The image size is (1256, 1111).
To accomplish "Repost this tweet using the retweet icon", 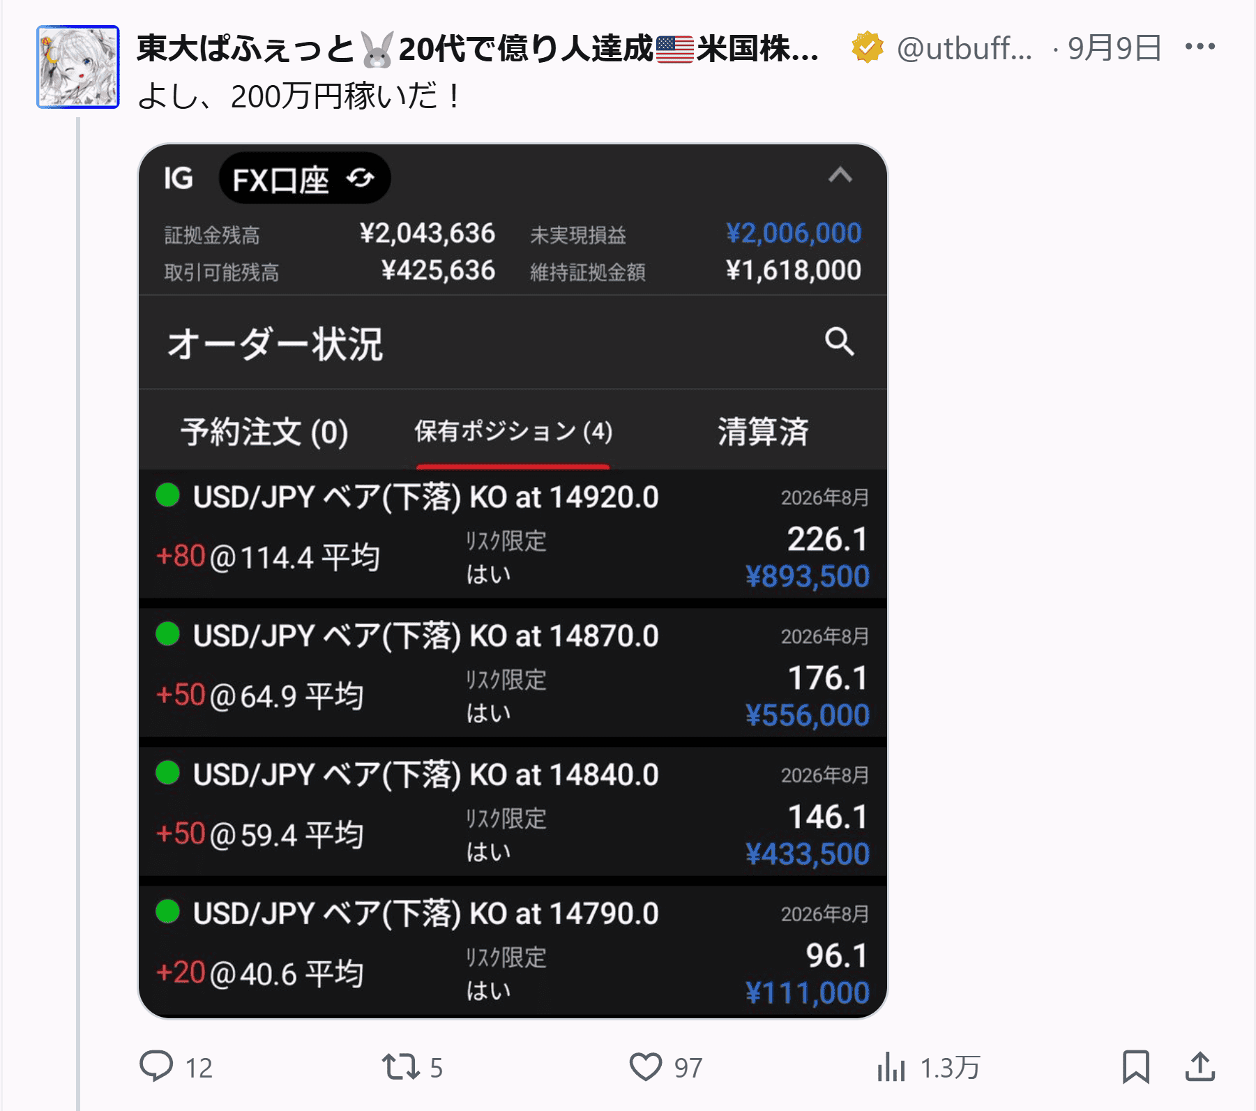I will point(400,1067).
